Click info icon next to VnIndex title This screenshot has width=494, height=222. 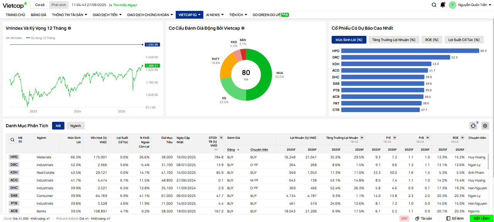click(x=69, y=28)
